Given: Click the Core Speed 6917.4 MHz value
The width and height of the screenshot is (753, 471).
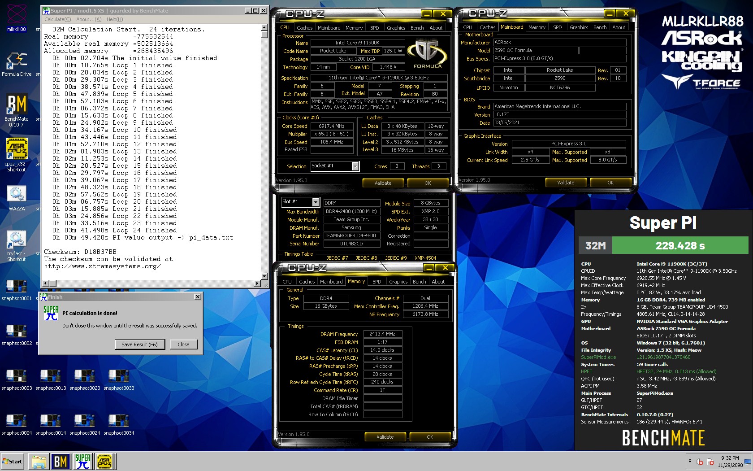Looking at the screenshot, I should click(332, 126).
